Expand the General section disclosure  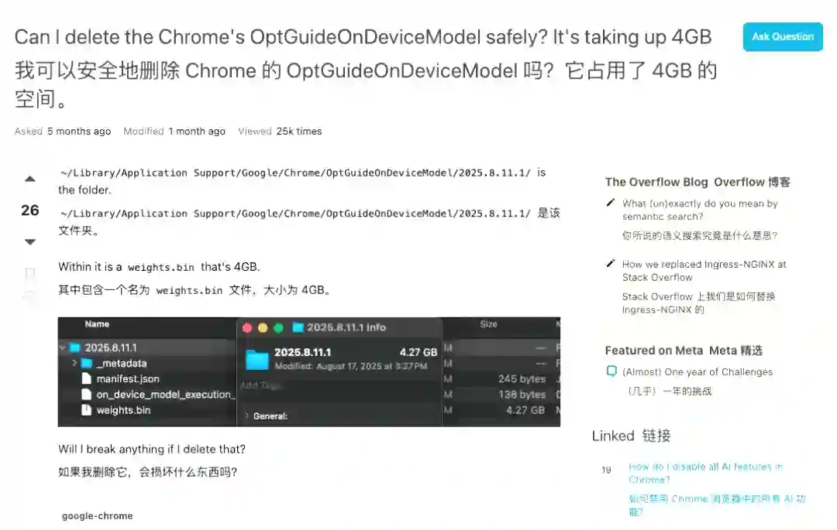pyautogui.click(x=246, y=415)
